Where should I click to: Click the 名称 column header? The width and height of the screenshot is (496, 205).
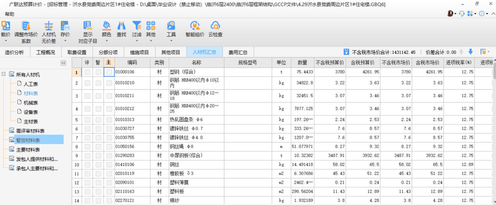click(197, 62)
